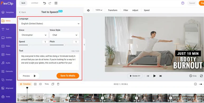This screenshot has height=103, width=204.
Task: Click the Save To Media button
Action: (68, 76)
